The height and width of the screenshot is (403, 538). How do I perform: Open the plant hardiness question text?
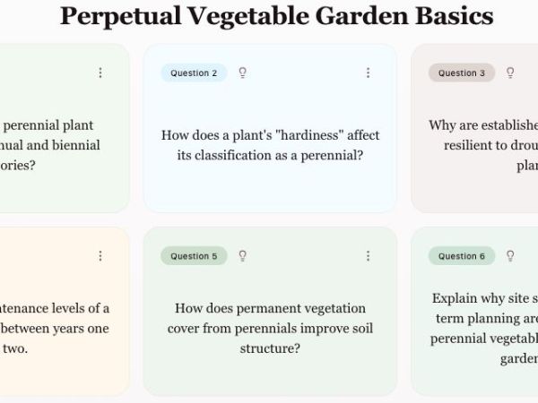point(270,145)
